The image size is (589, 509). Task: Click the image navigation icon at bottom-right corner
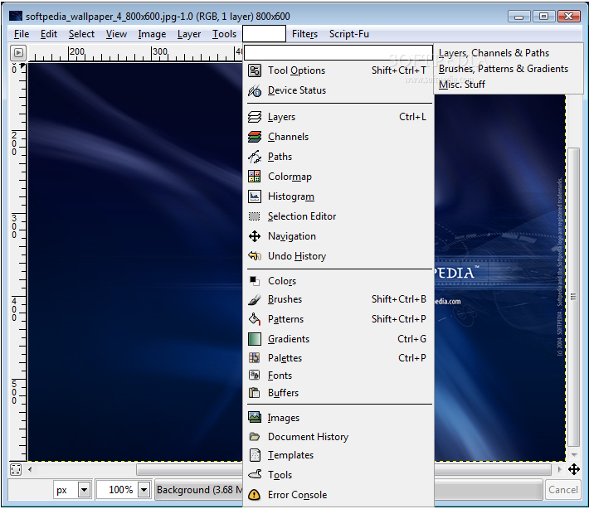[x=573, y=469]
